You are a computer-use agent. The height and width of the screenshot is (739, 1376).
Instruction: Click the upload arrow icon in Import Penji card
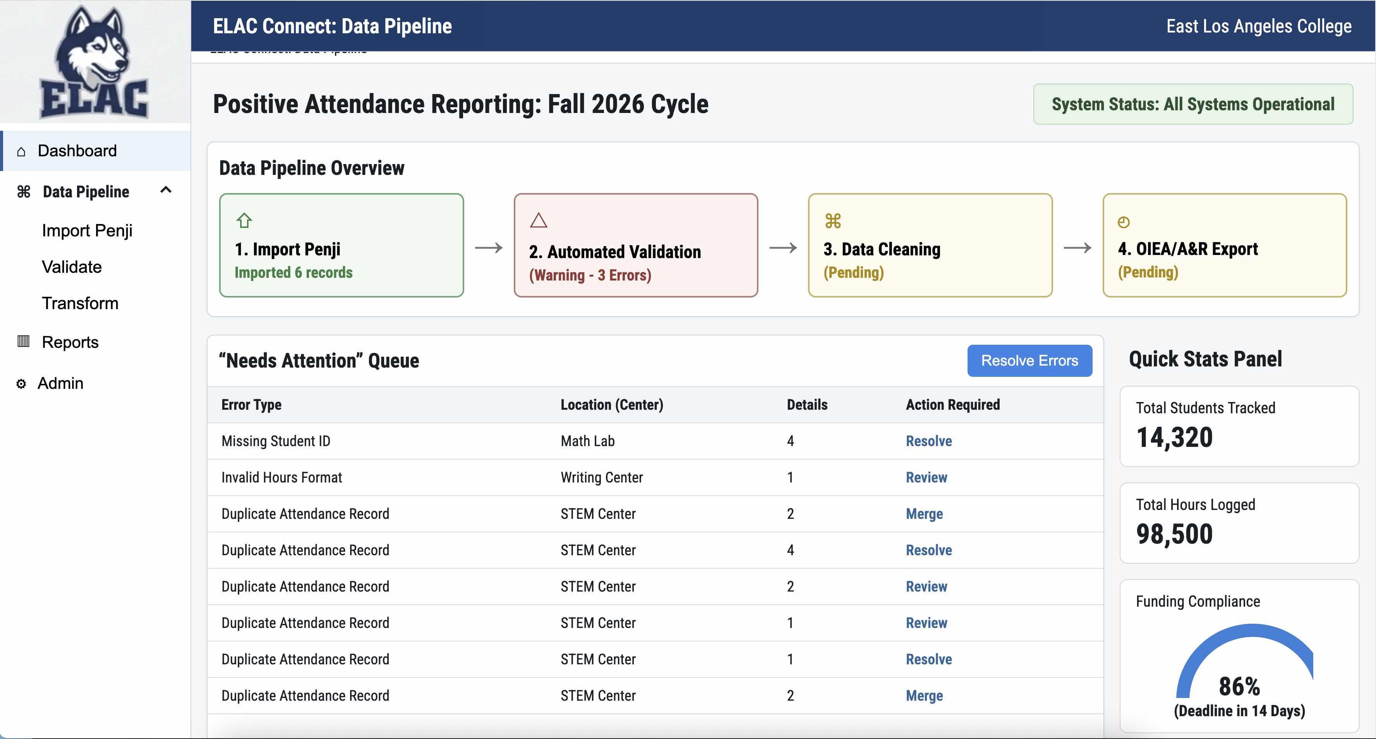tap(244, 221)
